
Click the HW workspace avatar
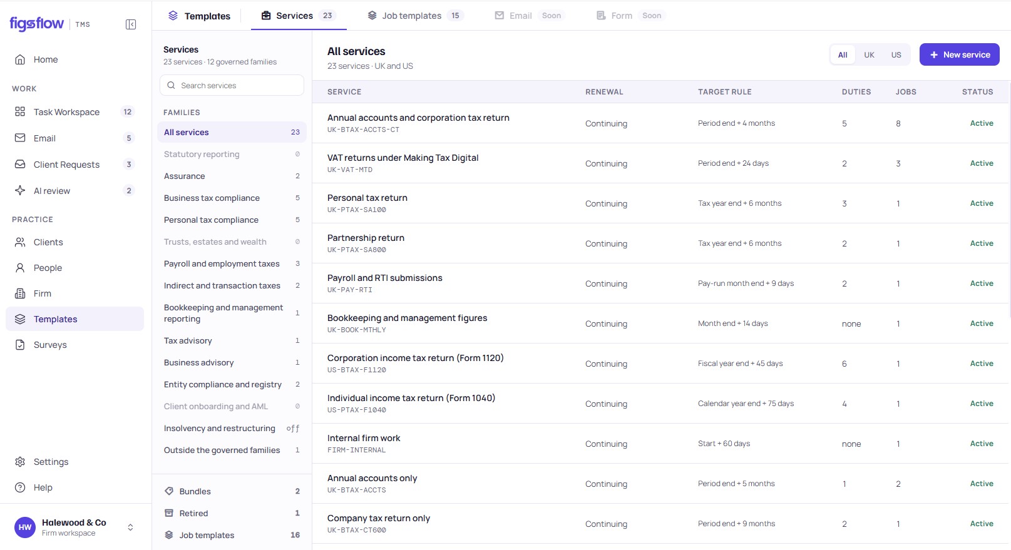tap(25, 527)
